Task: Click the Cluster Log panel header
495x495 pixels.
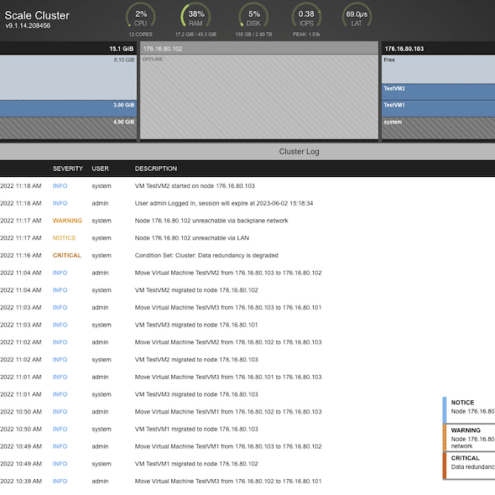Action: [x=247, y=151]
